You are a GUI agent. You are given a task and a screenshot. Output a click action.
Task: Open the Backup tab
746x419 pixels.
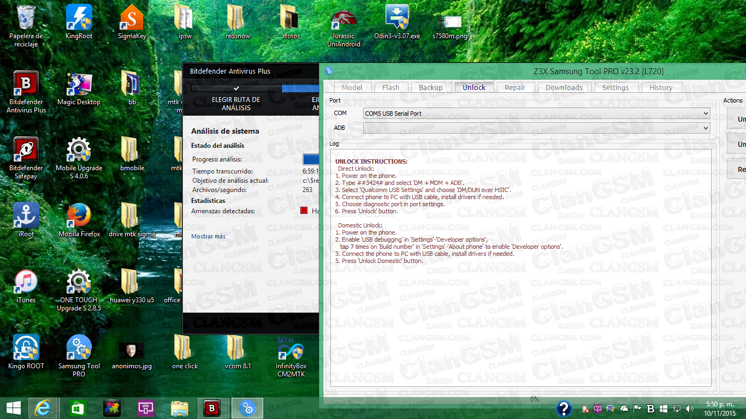pos(431,87)
